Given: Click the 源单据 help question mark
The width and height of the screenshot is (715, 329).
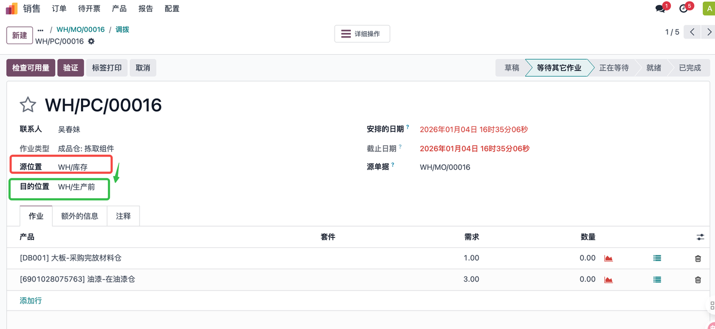Looking at the screenshot, I should pyautogui.click(x=393, y=165).
